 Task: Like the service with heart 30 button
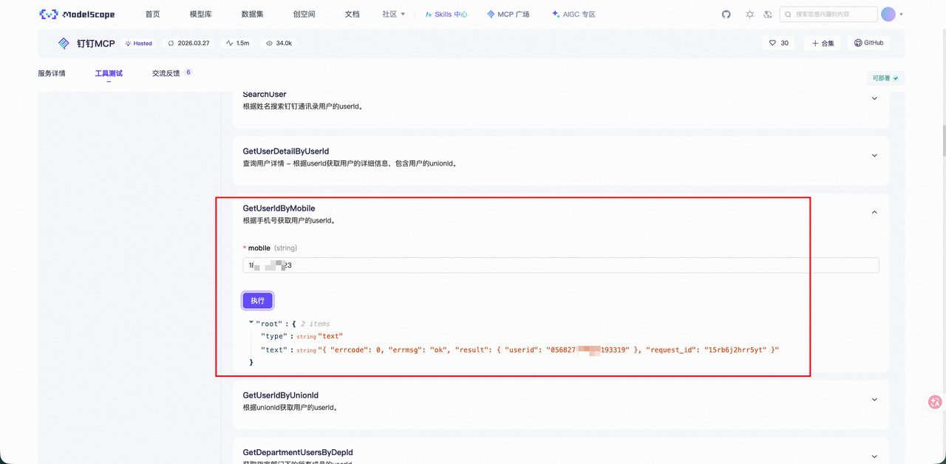(x=779, y=44)
